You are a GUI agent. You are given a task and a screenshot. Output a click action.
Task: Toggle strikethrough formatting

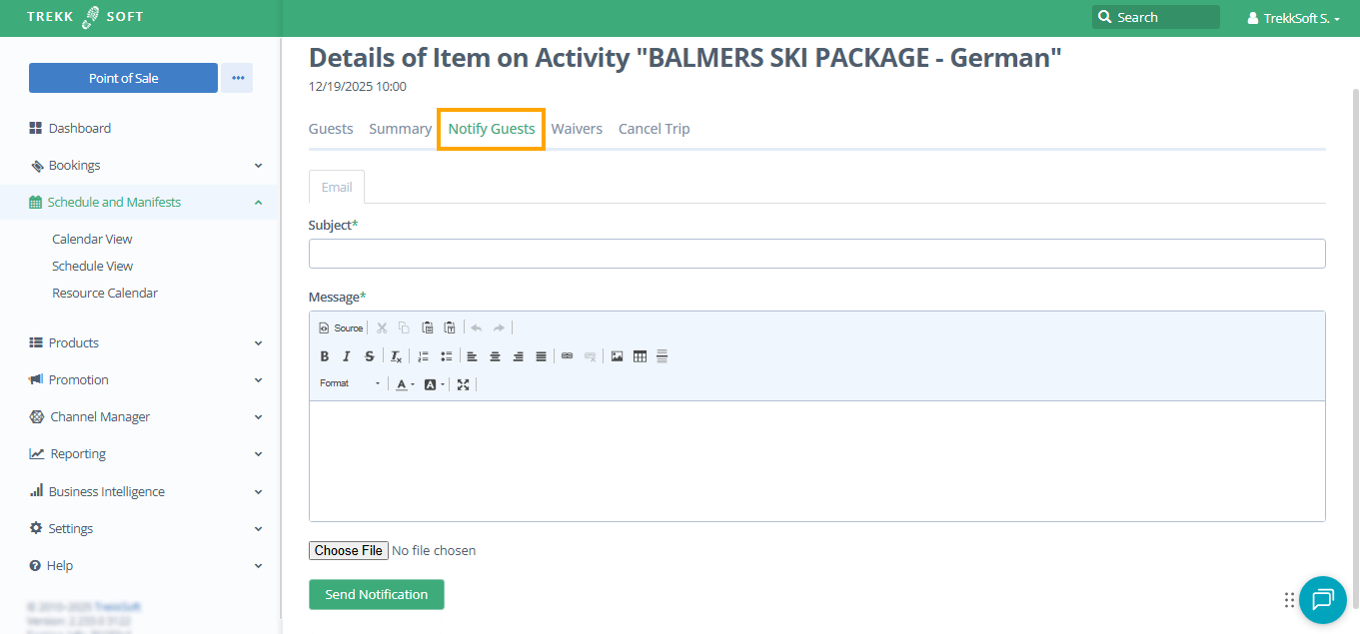pyautogui.click(x=369, y=356)
